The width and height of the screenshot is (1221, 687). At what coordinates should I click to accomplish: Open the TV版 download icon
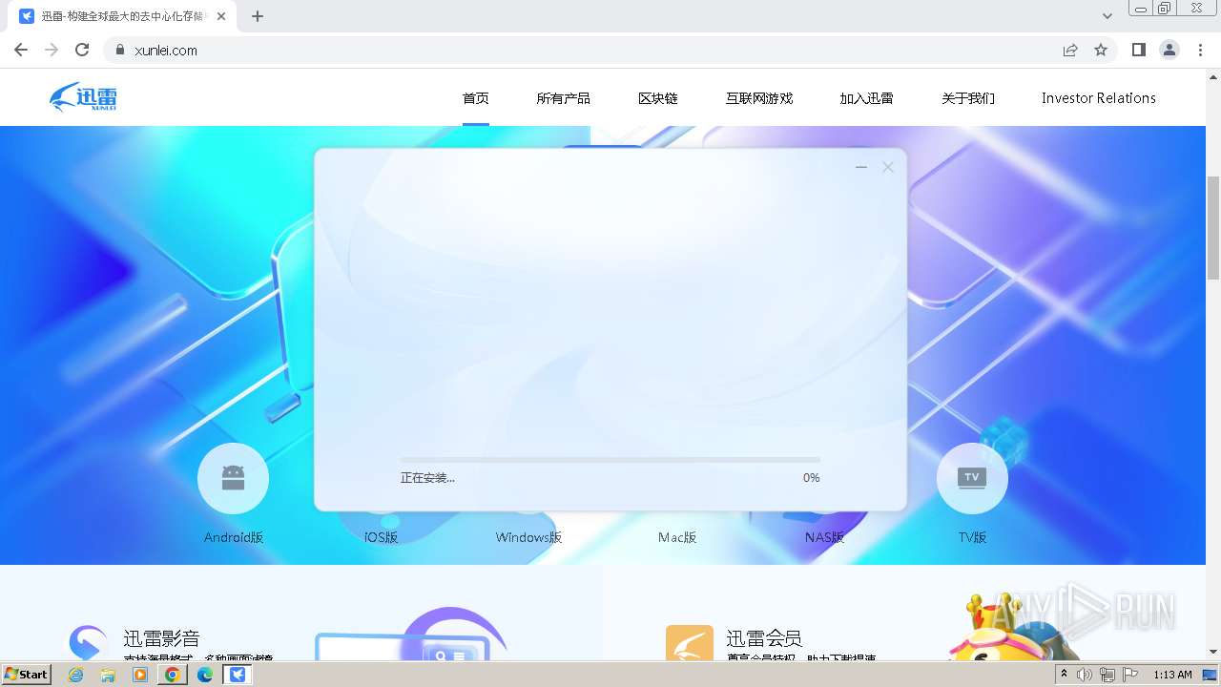tap(972, 478)
